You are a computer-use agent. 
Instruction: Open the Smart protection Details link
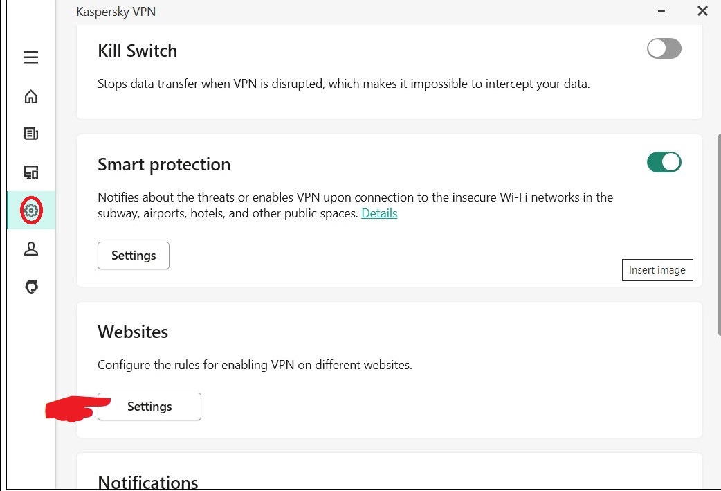click(379, 213)
